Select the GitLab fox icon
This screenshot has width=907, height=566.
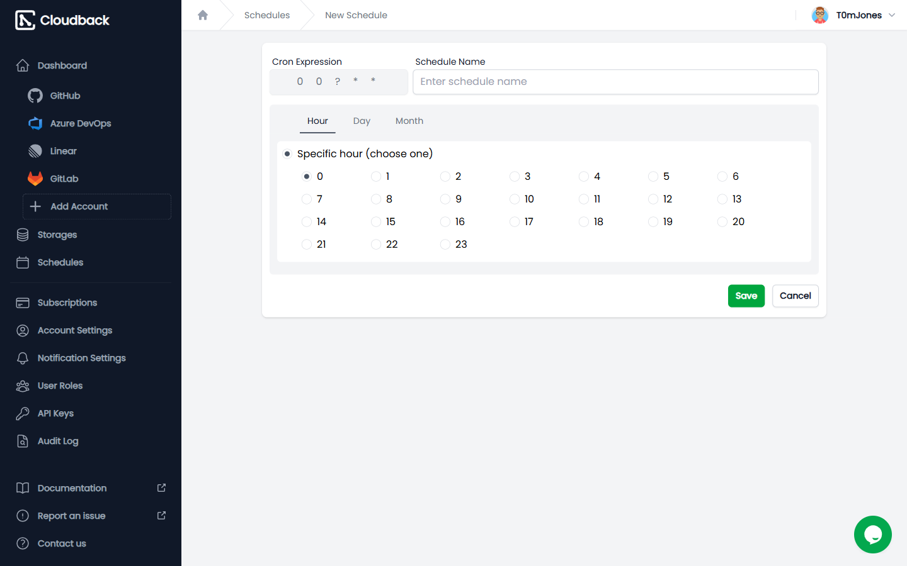click(35, 179)
